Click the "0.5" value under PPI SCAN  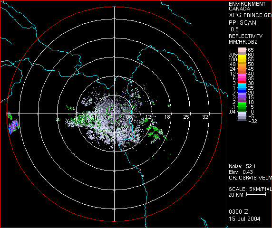click(x=234, y=29)
